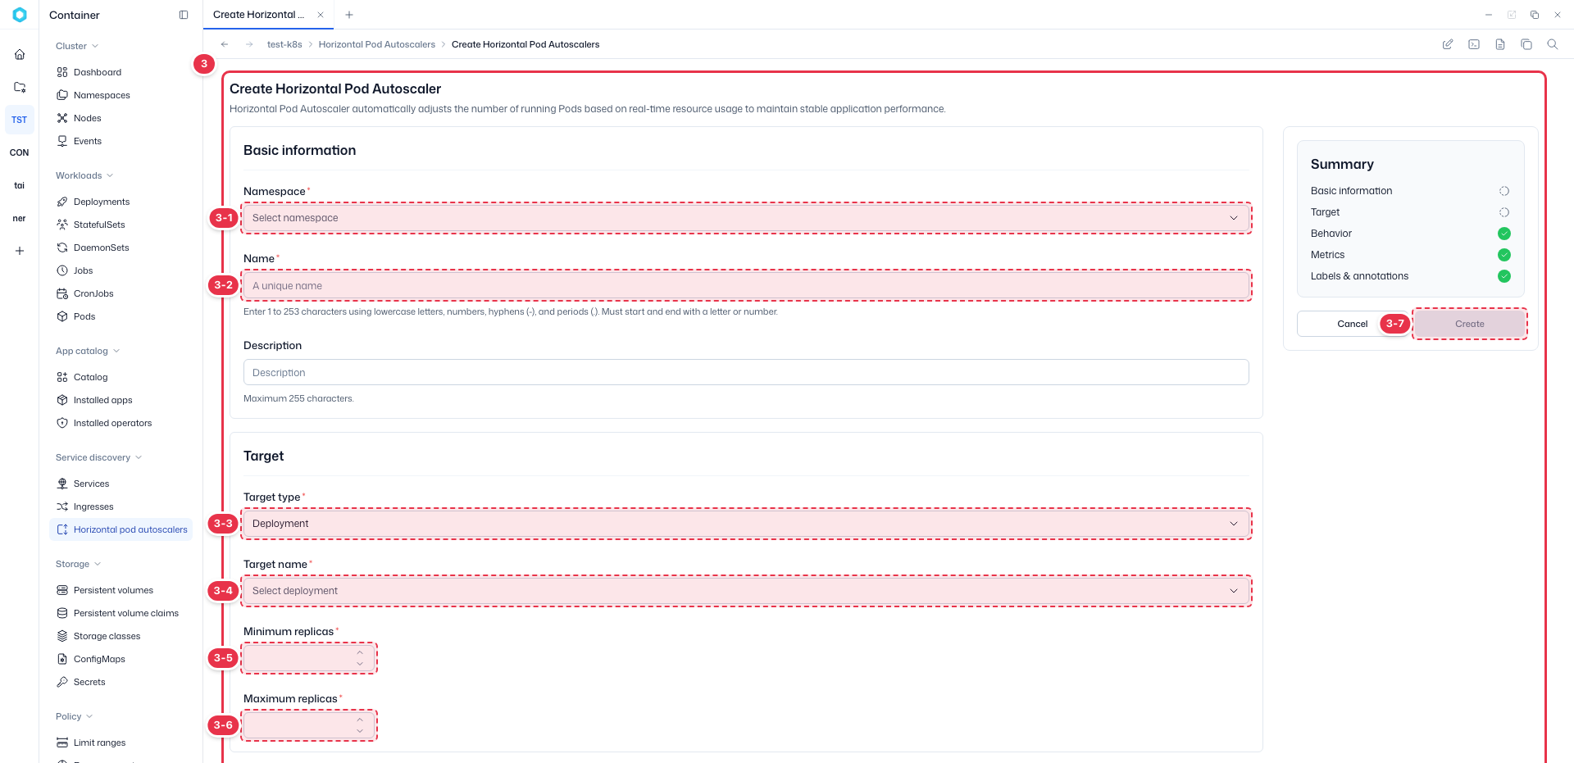
Task: Open the Target type Deployment dropdown
Action: pos(746,524)
